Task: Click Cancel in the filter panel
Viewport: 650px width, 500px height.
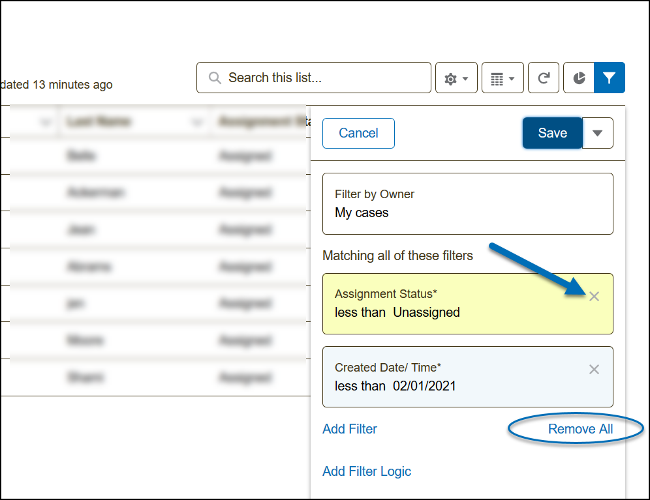Action: coord(358,133)
